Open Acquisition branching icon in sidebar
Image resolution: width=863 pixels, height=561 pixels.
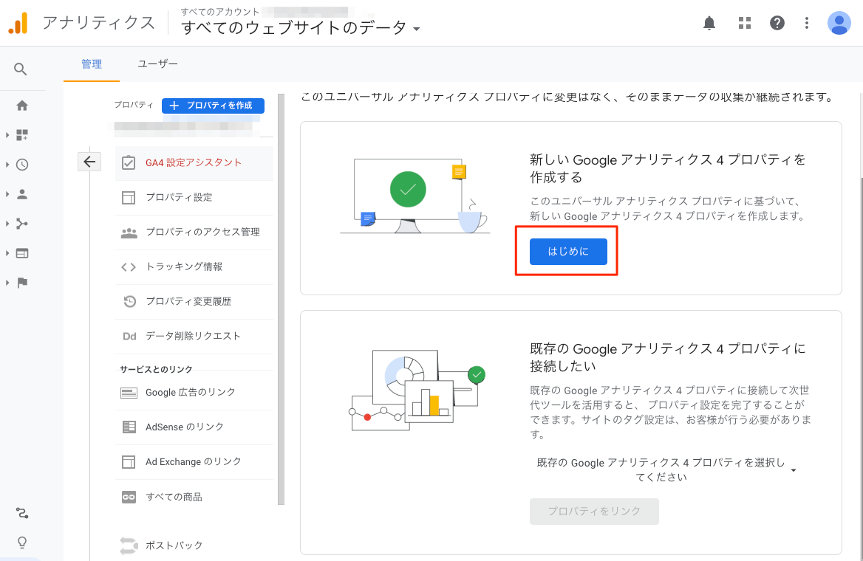[22, 224]
